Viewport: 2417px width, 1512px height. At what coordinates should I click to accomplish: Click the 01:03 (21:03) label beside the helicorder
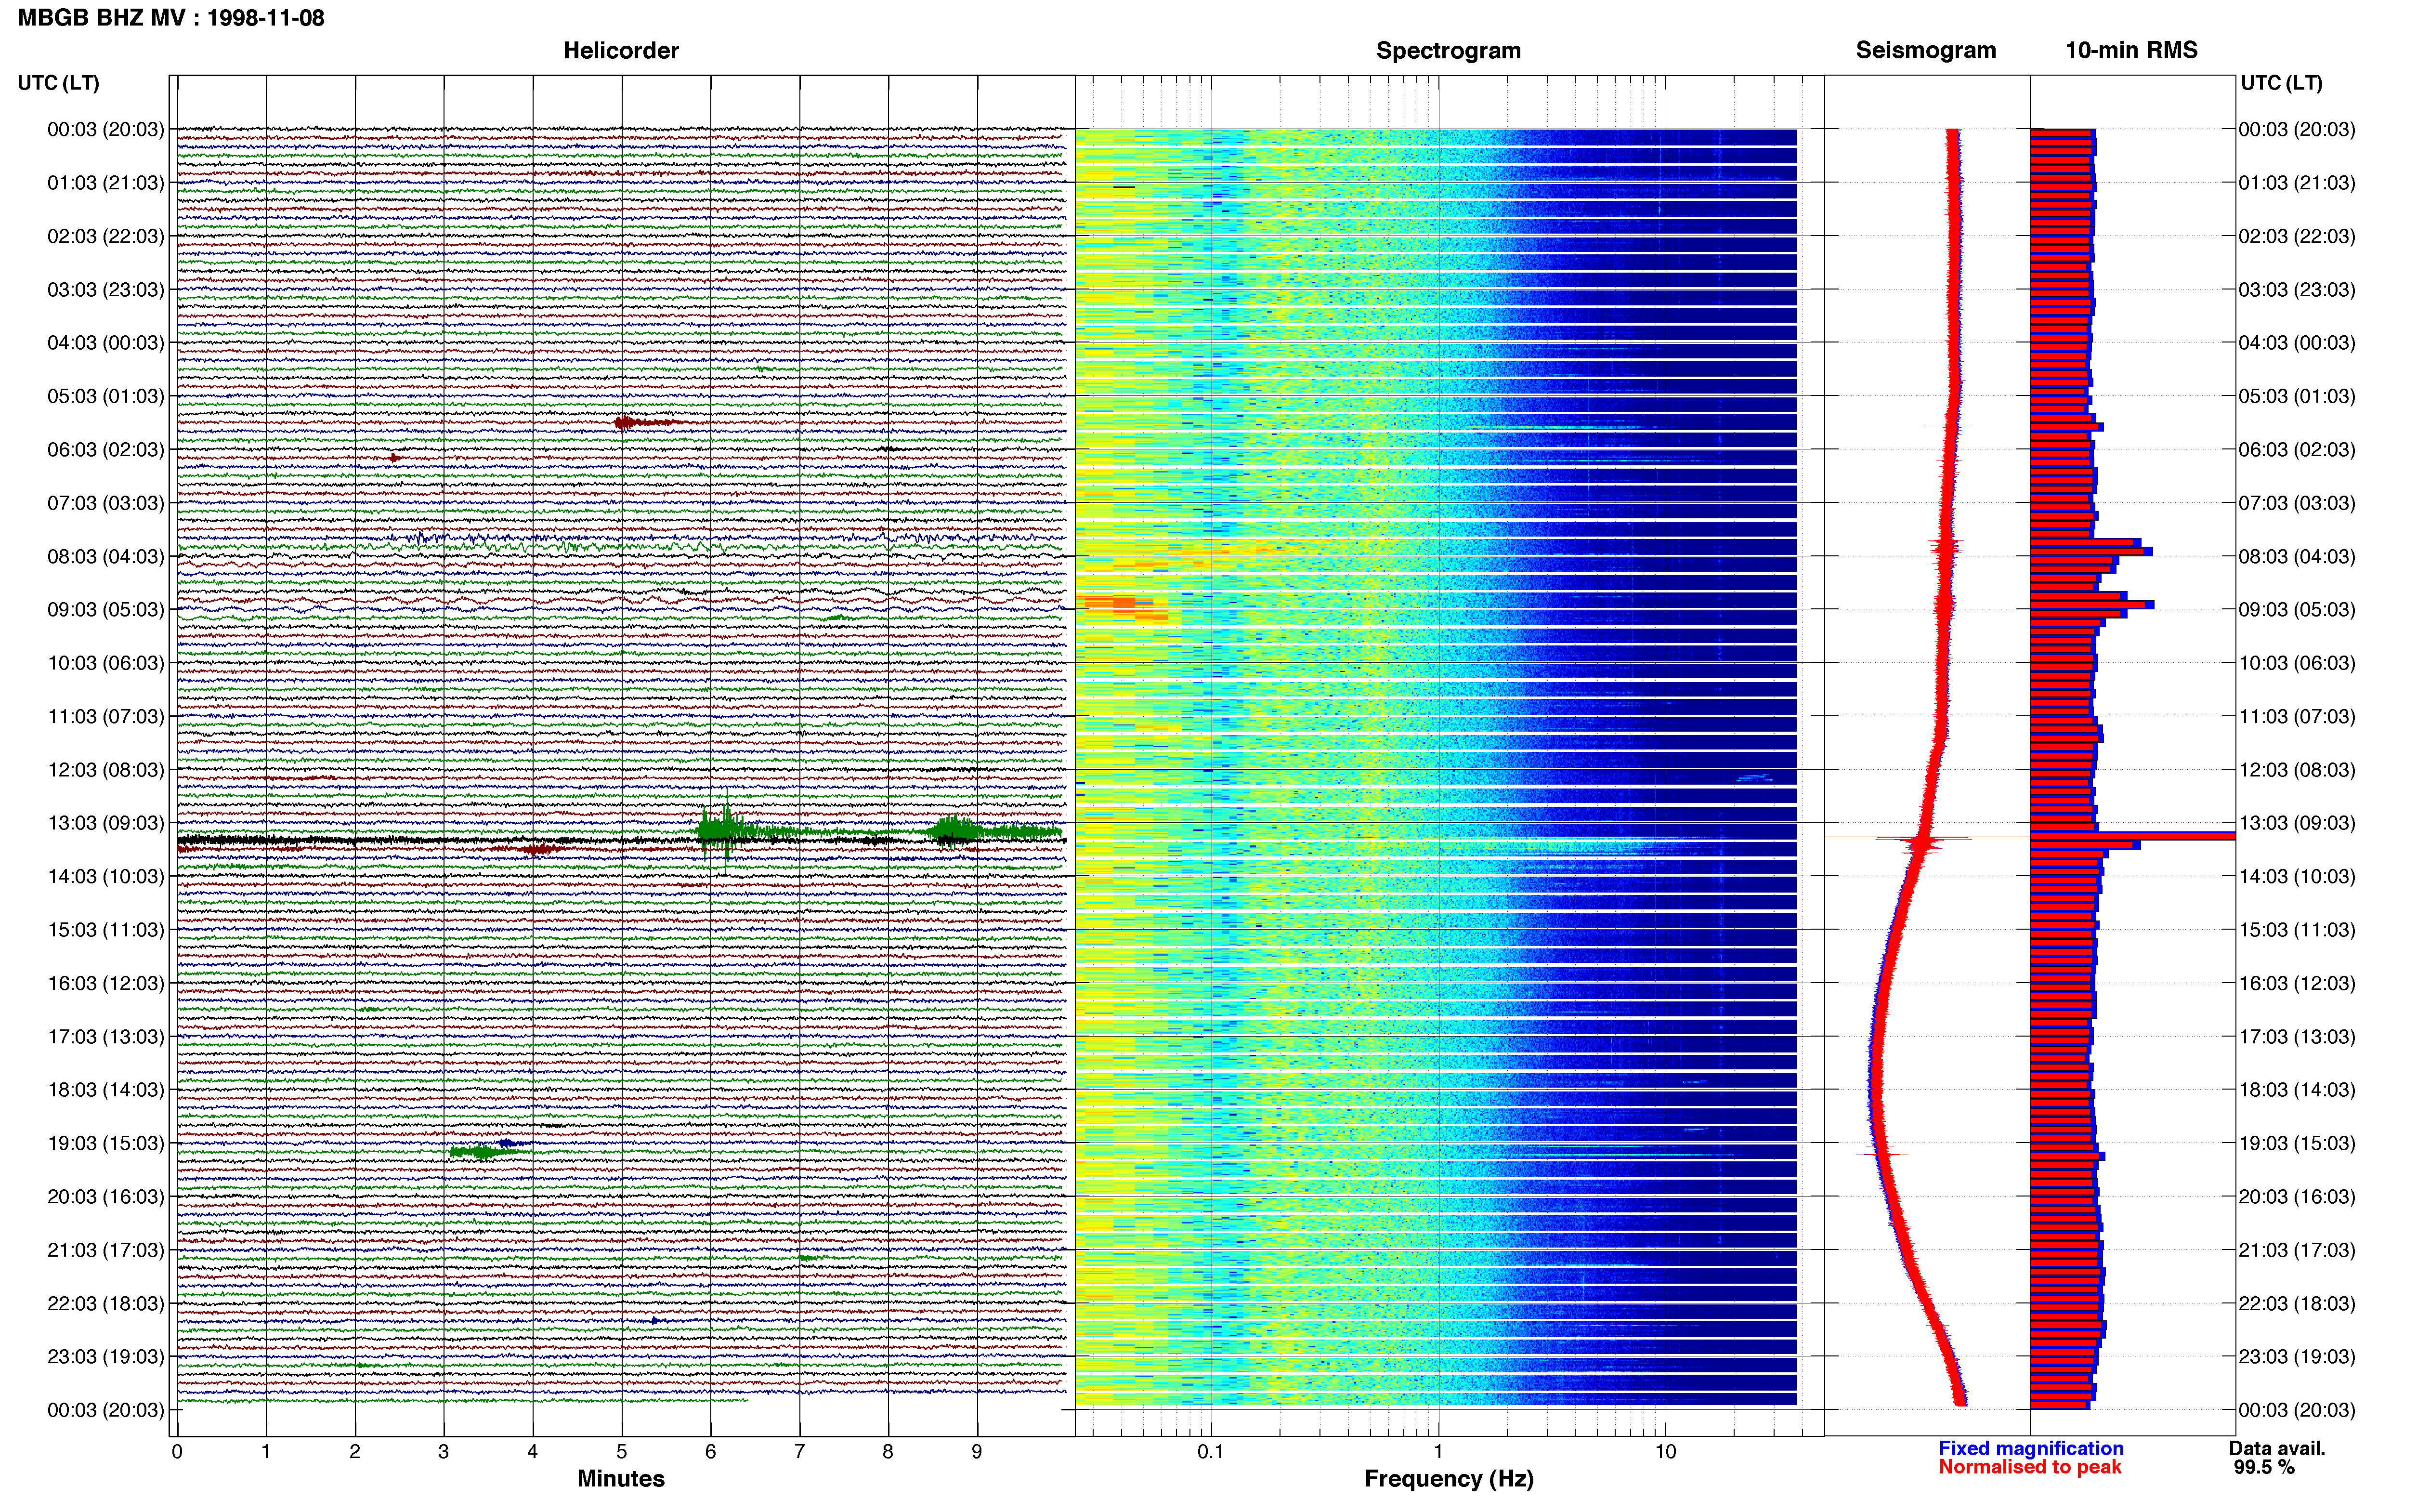click(105, 183)
